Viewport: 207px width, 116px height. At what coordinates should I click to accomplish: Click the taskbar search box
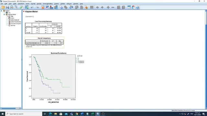[24, 114]
